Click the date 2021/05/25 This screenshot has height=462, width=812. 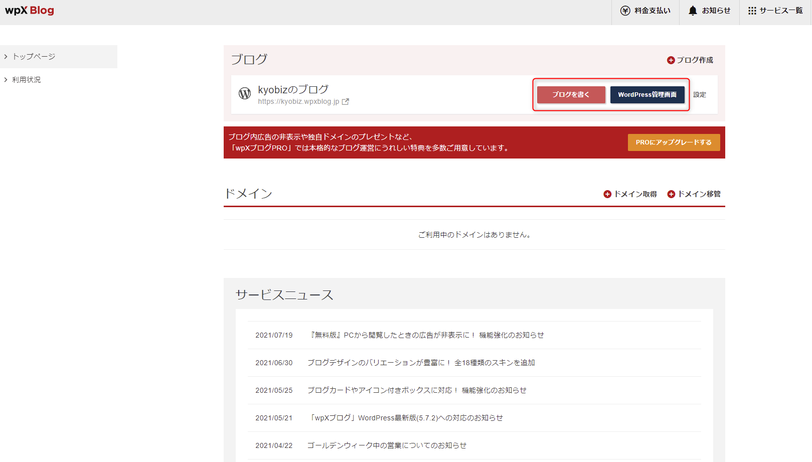[x=274, y=390]
